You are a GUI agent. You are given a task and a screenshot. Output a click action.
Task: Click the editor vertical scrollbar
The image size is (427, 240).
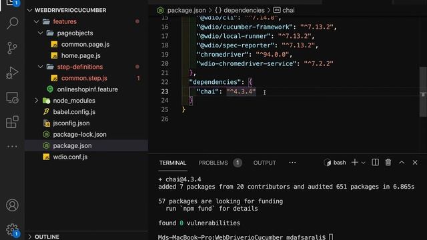click(x=423, y=92)
